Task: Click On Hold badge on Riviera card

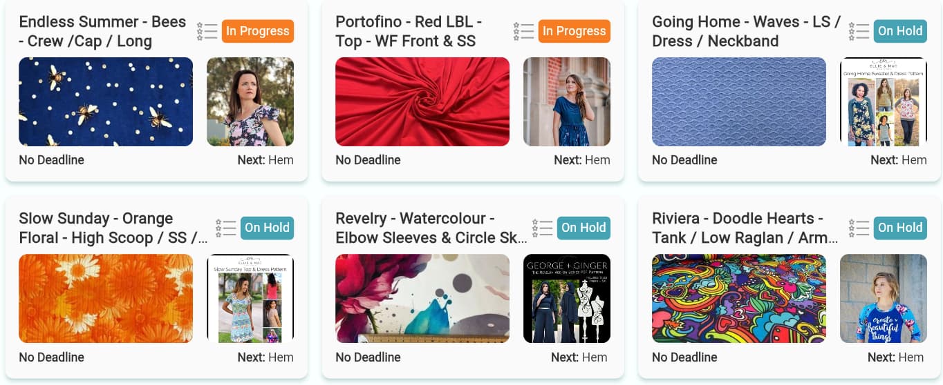Action: [899, 228]
